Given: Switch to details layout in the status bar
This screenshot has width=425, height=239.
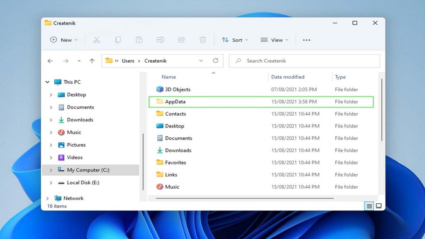Looking at the screenshot, I should (x=369, y=205).
